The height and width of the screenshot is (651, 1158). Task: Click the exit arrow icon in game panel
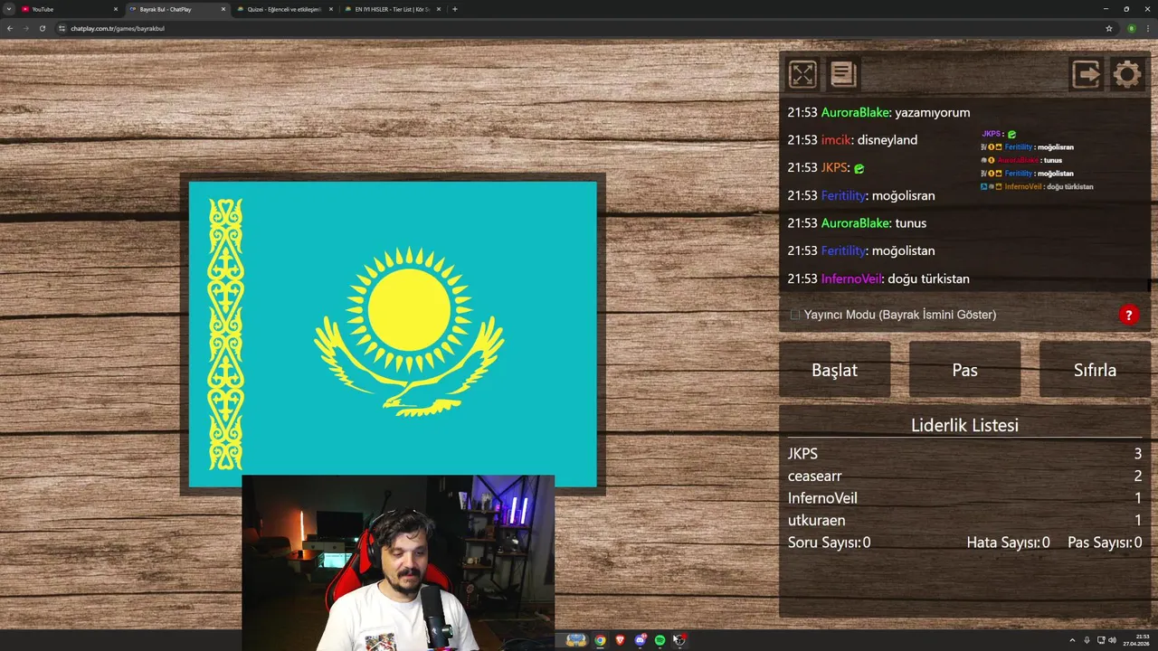[x=1086, y=74]
